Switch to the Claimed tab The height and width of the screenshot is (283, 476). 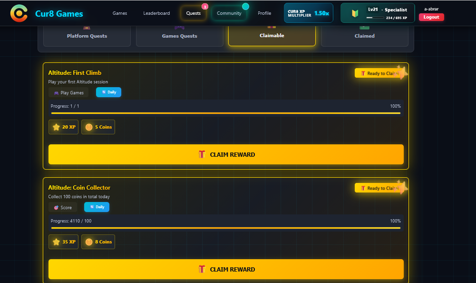pos(364,36)
